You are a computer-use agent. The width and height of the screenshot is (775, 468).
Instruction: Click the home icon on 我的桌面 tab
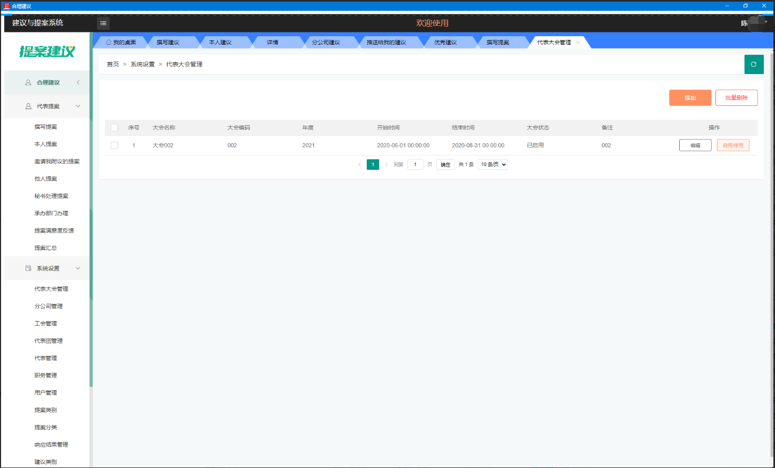click(109, 42)
